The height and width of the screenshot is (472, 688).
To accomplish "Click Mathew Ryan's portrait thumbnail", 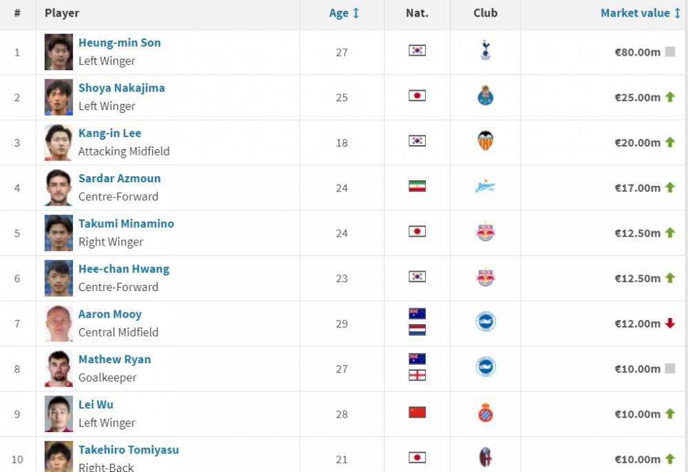I will coord(58,369).
